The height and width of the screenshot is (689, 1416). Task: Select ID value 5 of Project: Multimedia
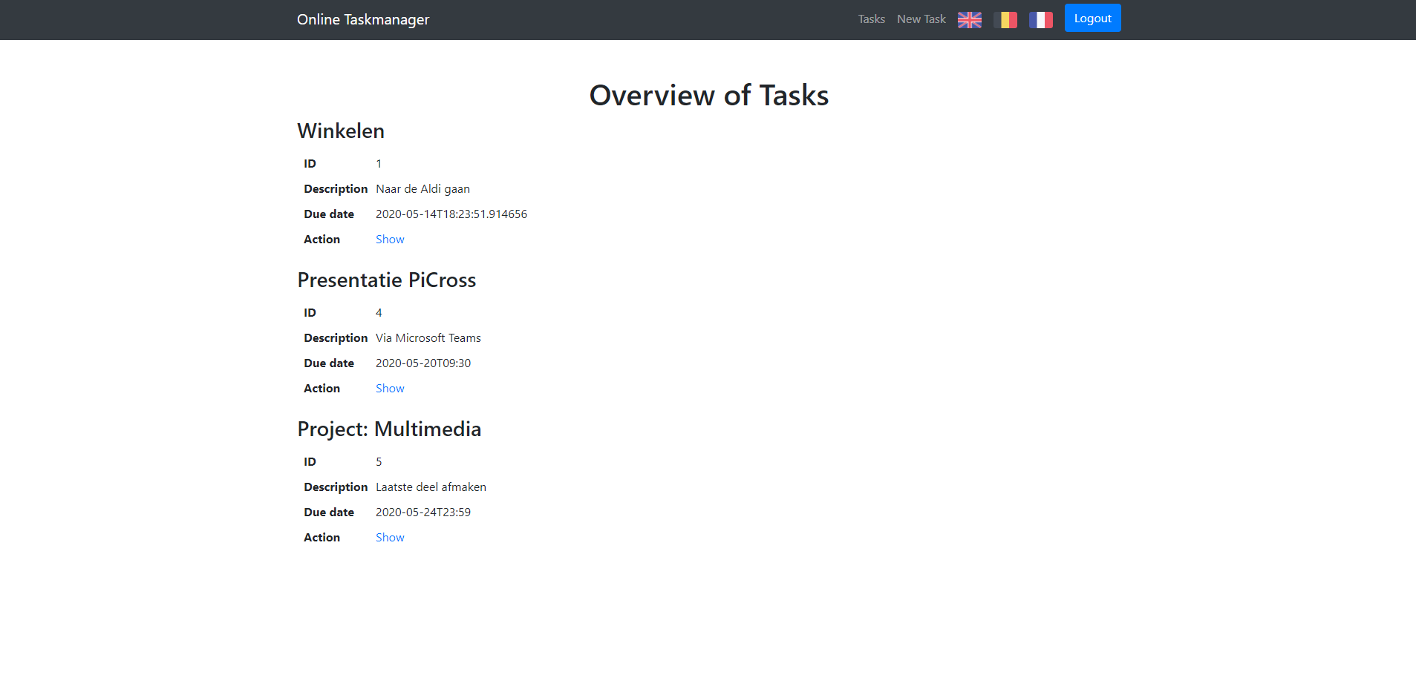(379, 462)
